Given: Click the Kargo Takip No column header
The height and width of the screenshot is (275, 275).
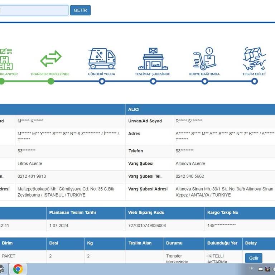Looking at the screenshot, I should pos(240,213).
